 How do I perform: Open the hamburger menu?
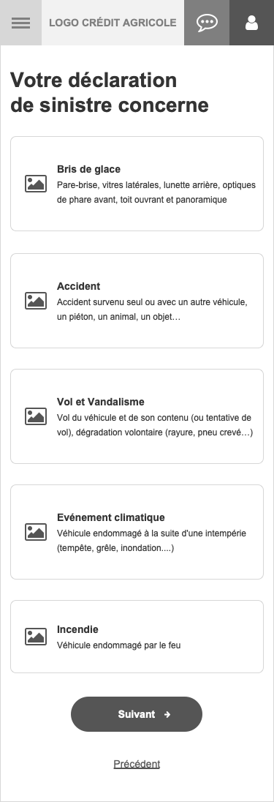[20, 23]
